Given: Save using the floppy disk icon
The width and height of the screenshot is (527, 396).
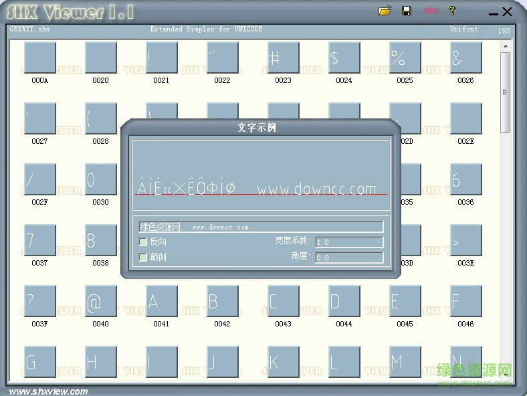Looking at the screenshot, I should click(407, 11).
